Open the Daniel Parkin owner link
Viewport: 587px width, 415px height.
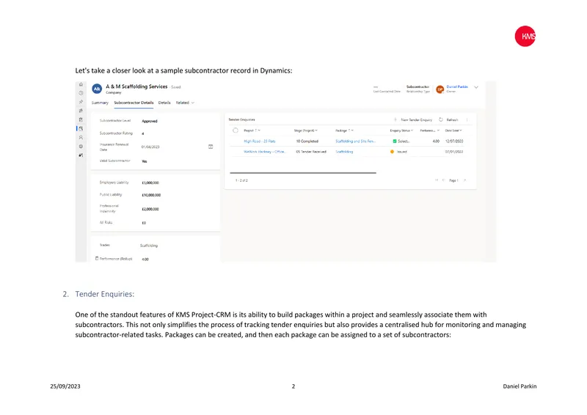coord(457,87)
